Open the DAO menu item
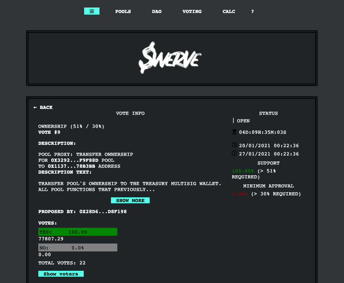 pyautogui.click(x=157, y=11)
